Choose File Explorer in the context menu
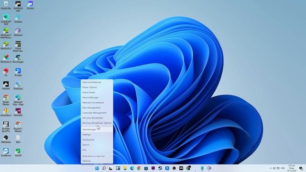Viewport: 306px width, 172px height. click(x=97, y=140)
